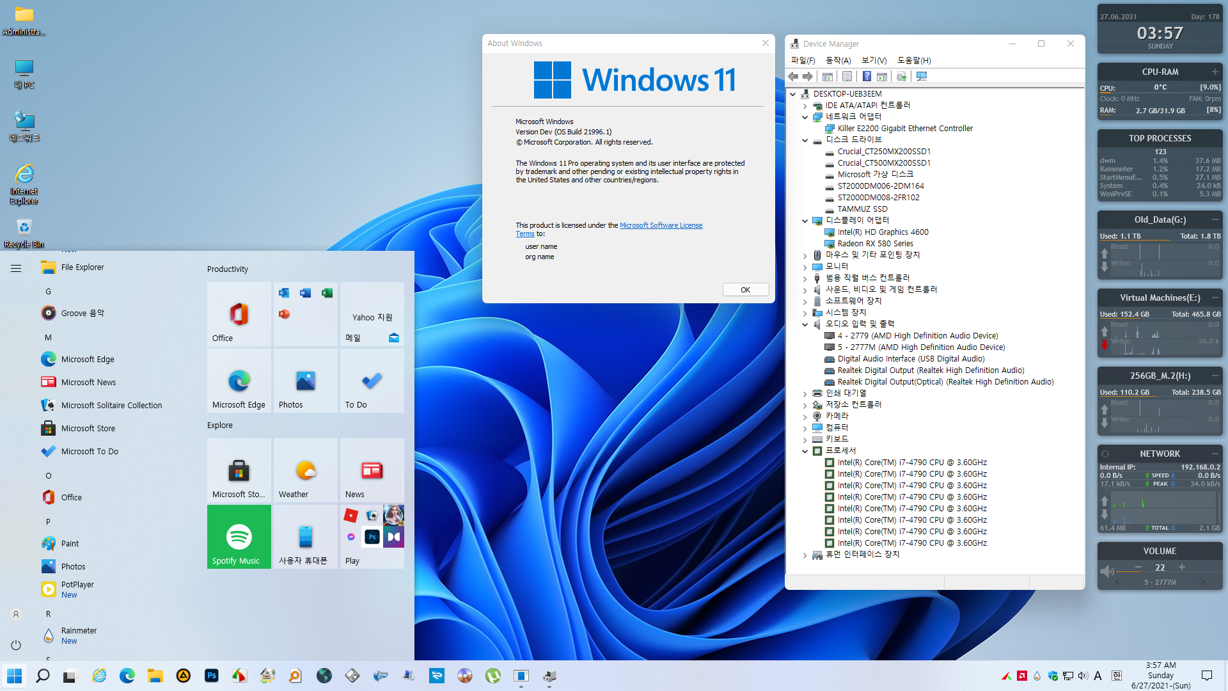The image size is (1228, 691).
Task: Collapse the CPU-RAM widget plus button
Action: [x=1215, y=72]
